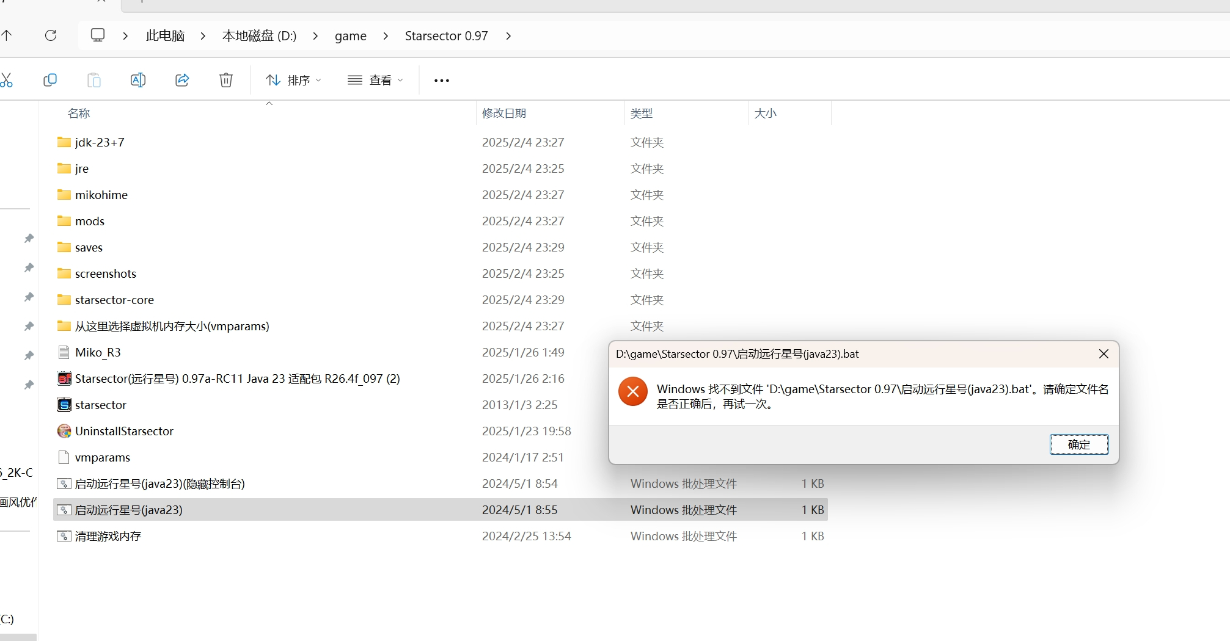Expand chevron after game breadcrumb
The width and height of the screenshot is (1230, 641).
pyautogui.click(x=386, y=36)
